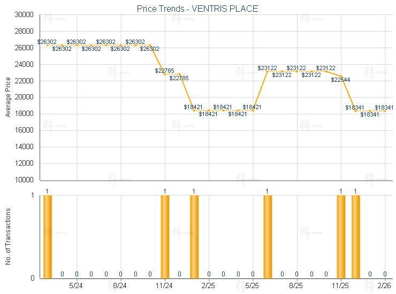Click the 5/24 x-axis date label
This screenshot has height=294, width=396.
(77, 286)
